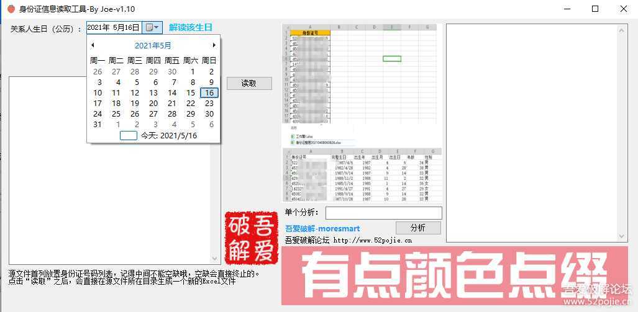Screen dimensions: 638x312
Task: Maximize the application window
Action: click(595, 9)
